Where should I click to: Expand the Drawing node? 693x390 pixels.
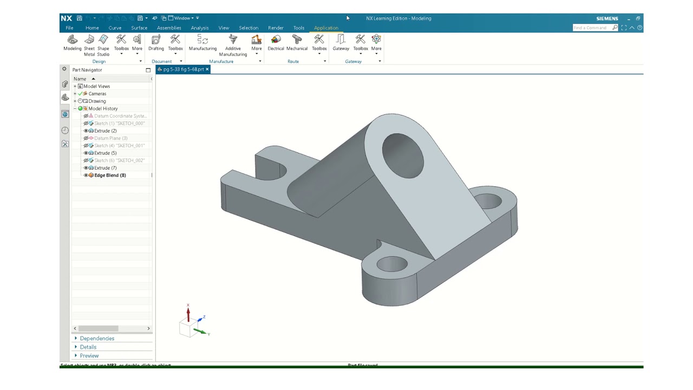tap(75, 101)
